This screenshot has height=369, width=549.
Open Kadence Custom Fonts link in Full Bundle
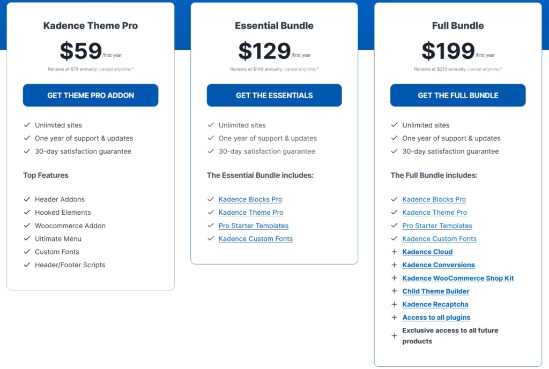440,238
